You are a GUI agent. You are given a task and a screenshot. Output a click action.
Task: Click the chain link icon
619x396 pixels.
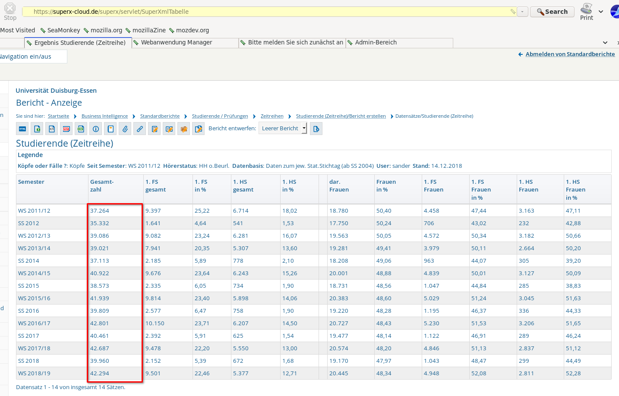coord(140,129)
